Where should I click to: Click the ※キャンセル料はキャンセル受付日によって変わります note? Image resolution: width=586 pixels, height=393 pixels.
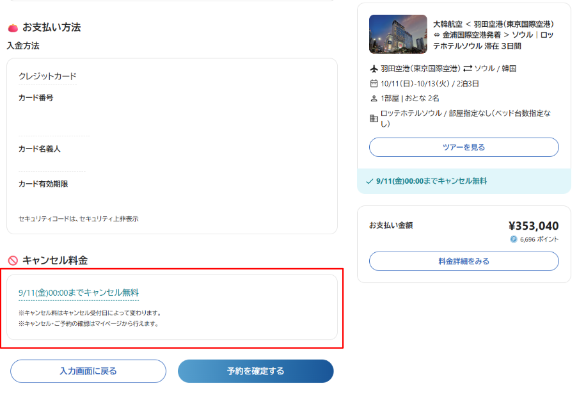tap(90, 313)
